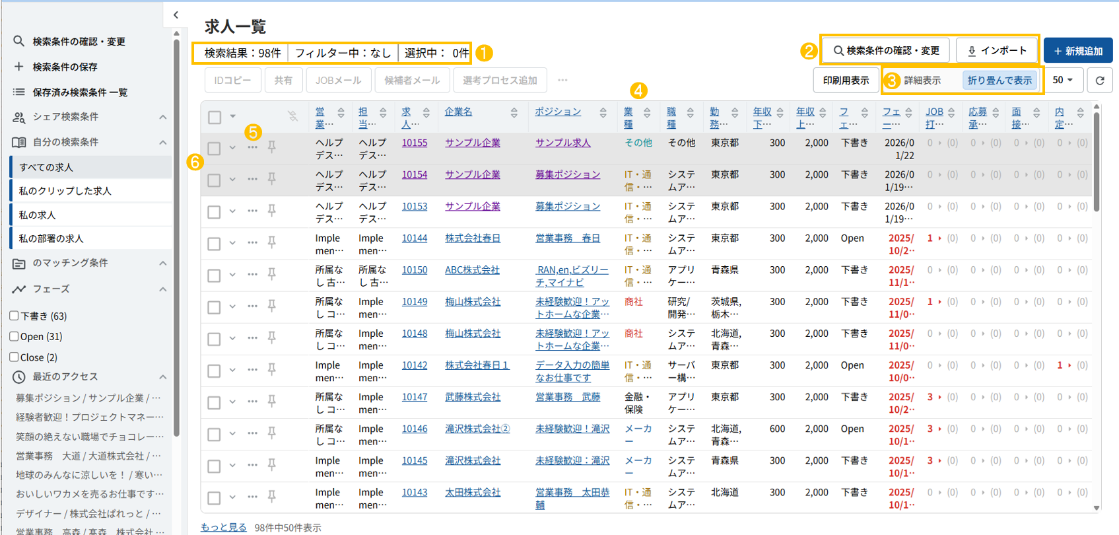Image resolution: width=1119 pixels, height=535 pixels.
Task: Open job ID link 10150
Action: pyautogui.click(x=415, y=270)
